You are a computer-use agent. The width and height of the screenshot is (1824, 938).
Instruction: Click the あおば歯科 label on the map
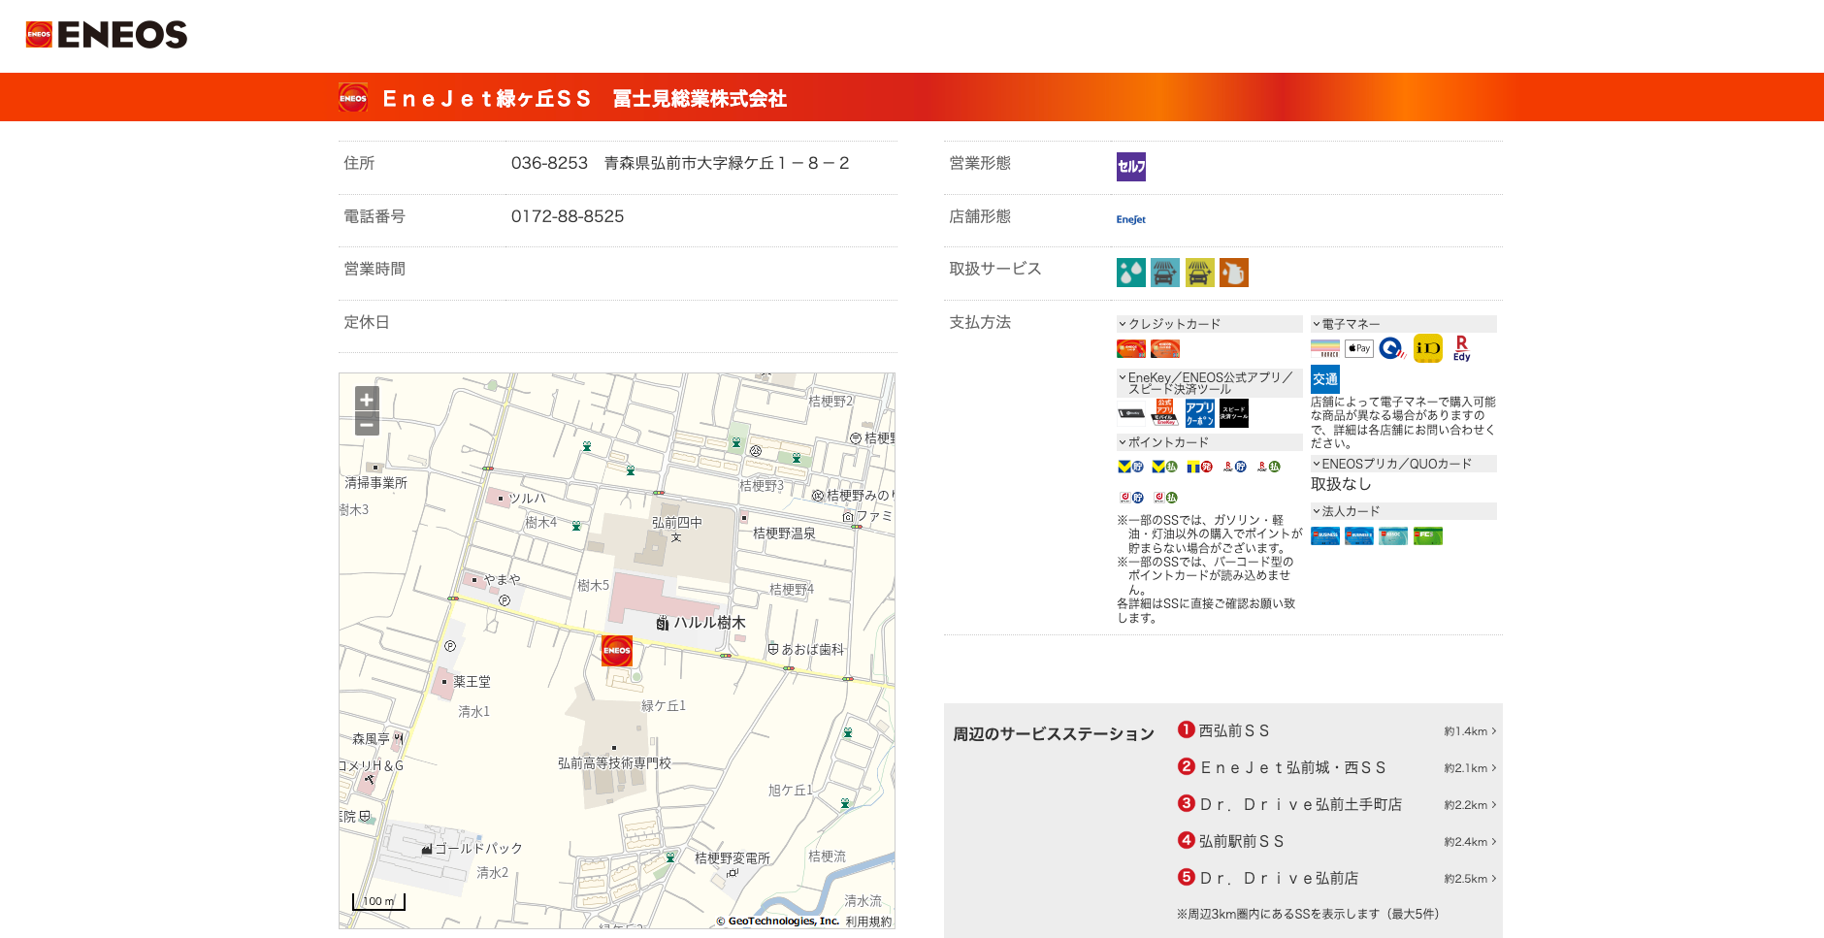812,649
